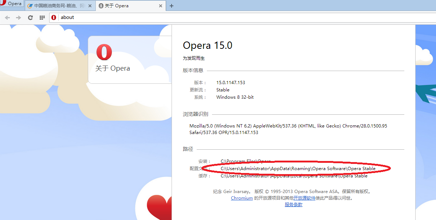Reload the current page

point(30,17)
